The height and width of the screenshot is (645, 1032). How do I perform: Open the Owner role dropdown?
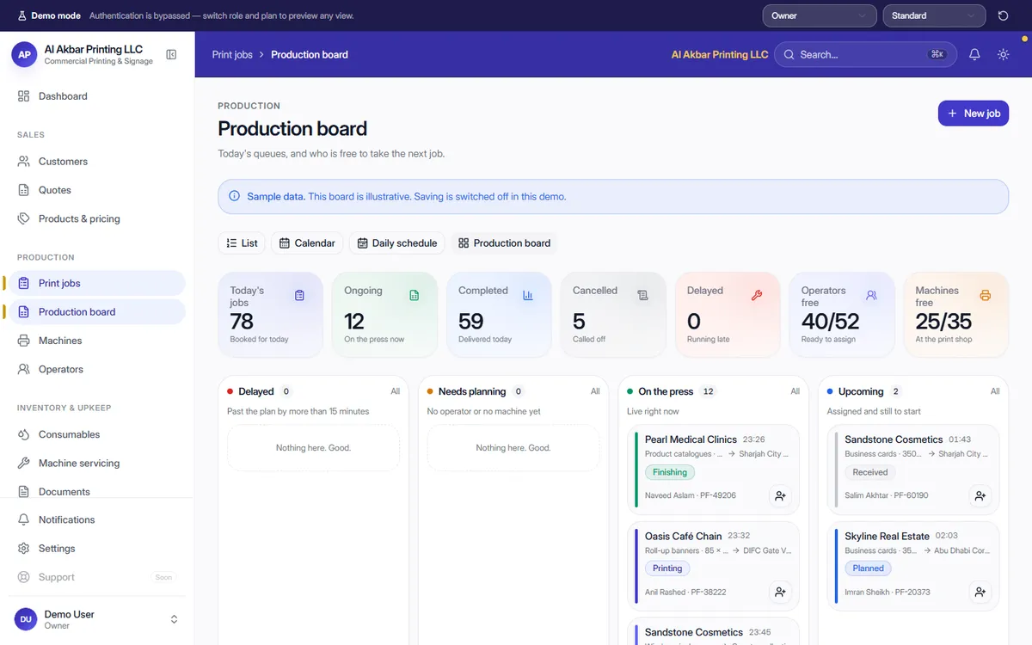tap(820, 15)
